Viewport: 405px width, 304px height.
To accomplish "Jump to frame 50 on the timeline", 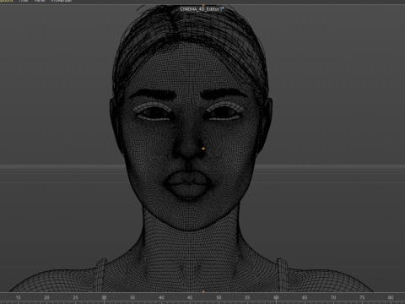I will tap(219, 297).
